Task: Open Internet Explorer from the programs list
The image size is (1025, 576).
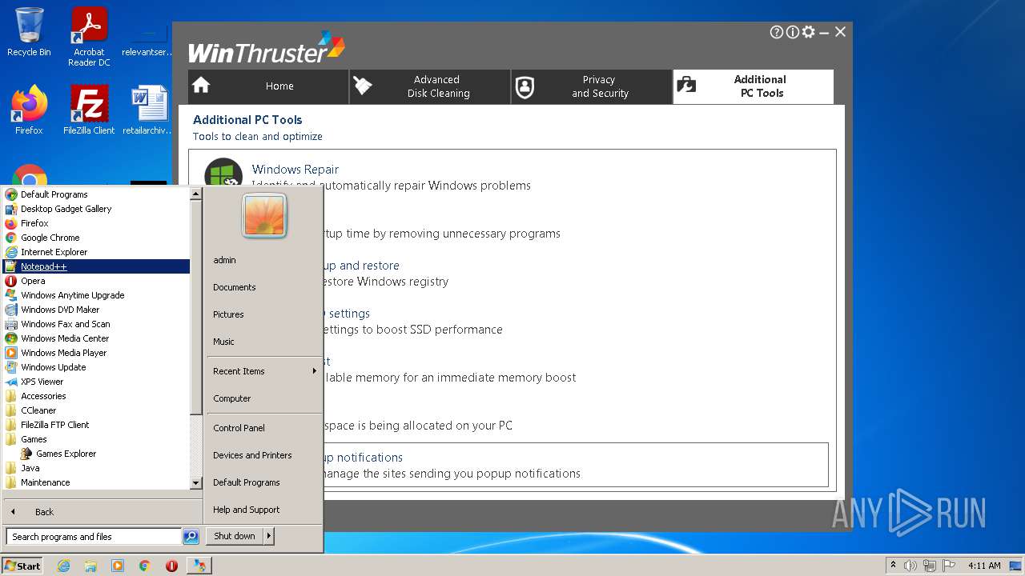Action: click(x=54, y=252)
